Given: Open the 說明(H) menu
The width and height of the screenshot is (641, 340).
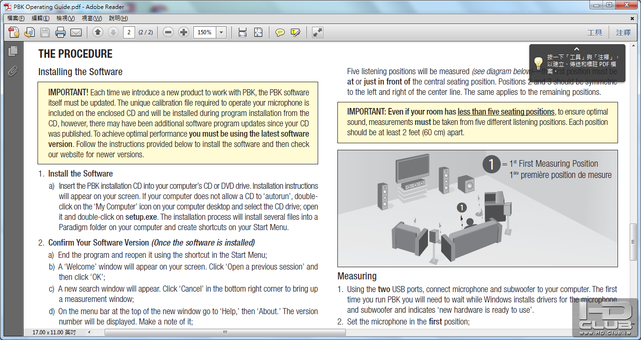Looking at the screenshot, I should 118,18.
